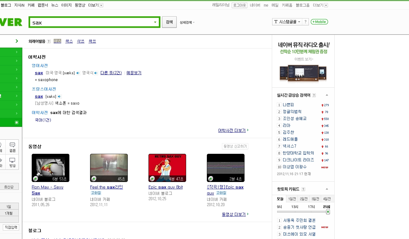Open 지식iN in top navigation
Viewport: 409px width, 239px height.
(x=19, y=5)
